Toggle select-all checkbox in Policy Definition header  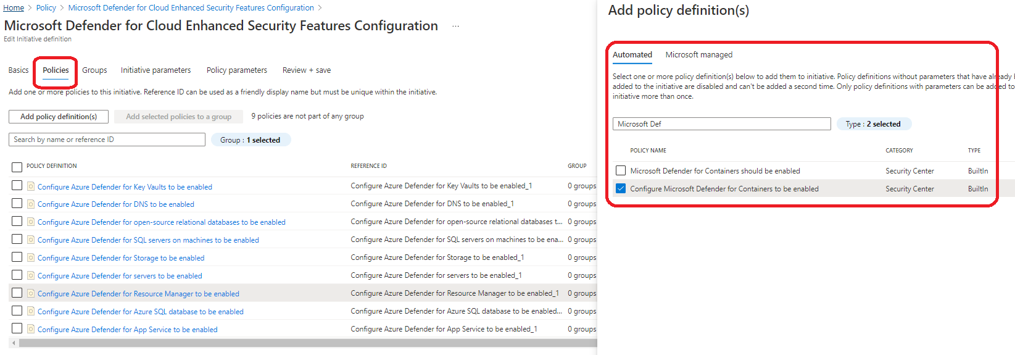[17, 167]
